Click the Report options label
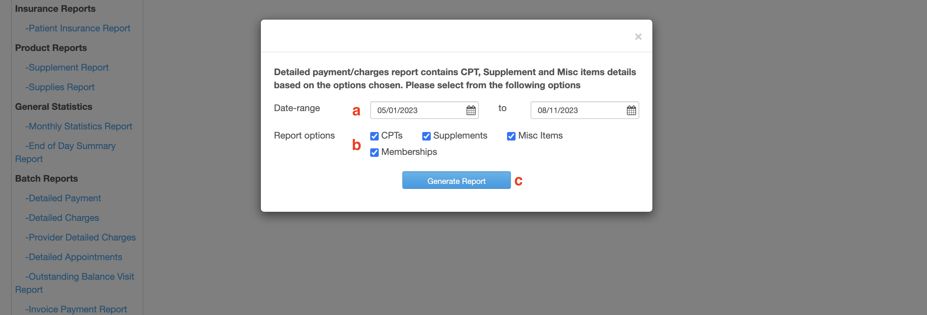Viewport: 927px width, 315px height. tap(304, 135)
